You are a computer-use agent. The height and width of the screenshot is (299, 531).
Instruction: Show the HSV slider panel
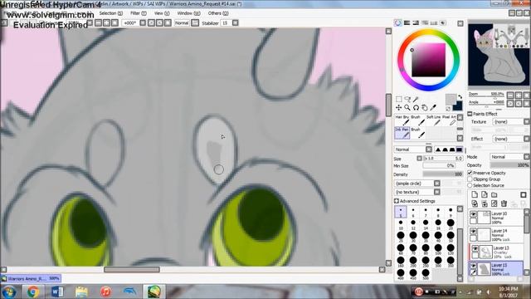pos(416,22)
